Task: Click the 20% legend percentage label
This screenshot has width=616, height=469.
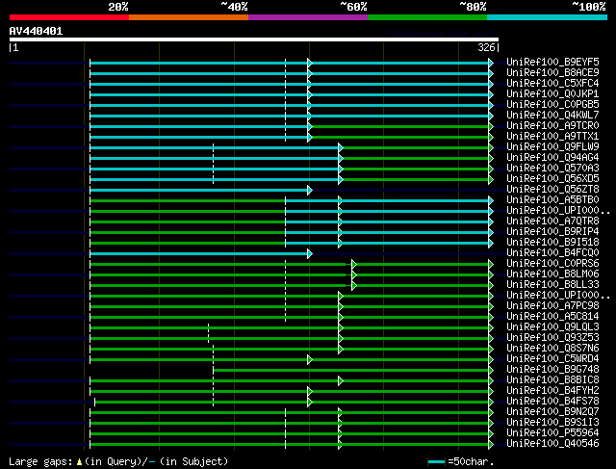Action: [x=118, y=7]
